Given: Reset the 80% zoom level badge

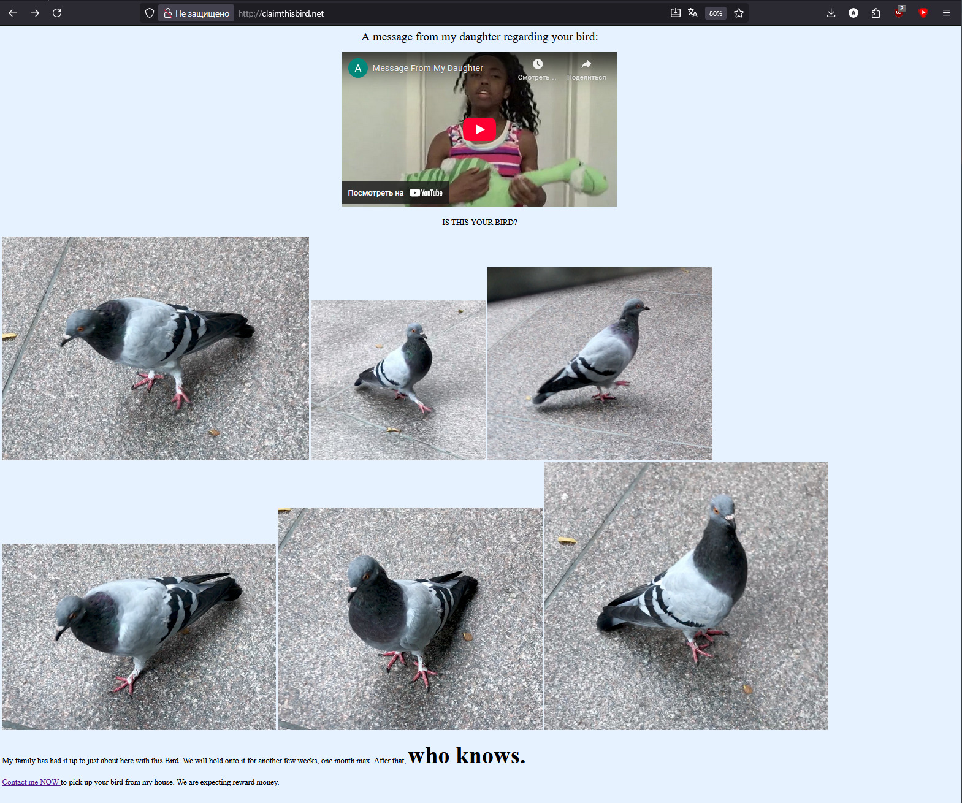Looking at the screenshot, I should (x=716, y=13).
